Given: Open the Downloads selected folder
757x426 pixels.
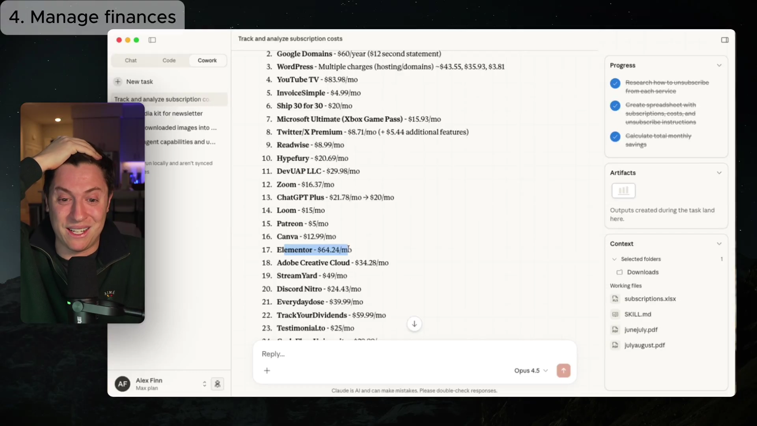Looking at the screenshot, I should pyautogui.click(x=642, y=272).
